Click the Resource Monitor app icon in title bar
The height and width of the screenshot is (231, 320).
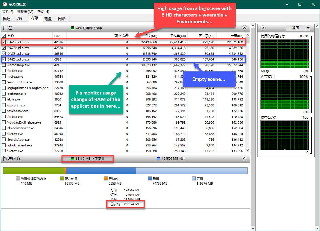pyautogui.click(x=5, y=4)
